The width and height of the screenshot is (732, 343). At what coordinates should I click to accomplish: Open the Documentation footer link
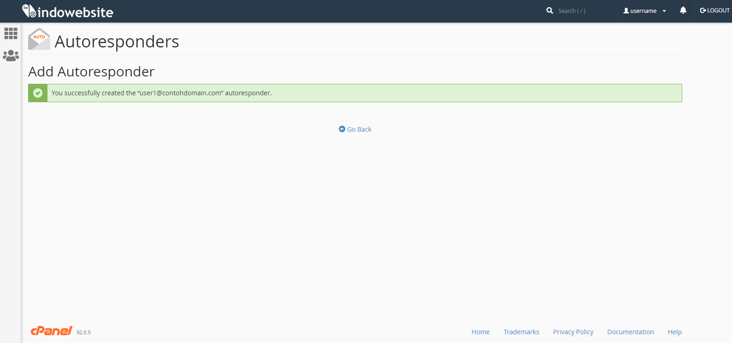coord(630,332)
